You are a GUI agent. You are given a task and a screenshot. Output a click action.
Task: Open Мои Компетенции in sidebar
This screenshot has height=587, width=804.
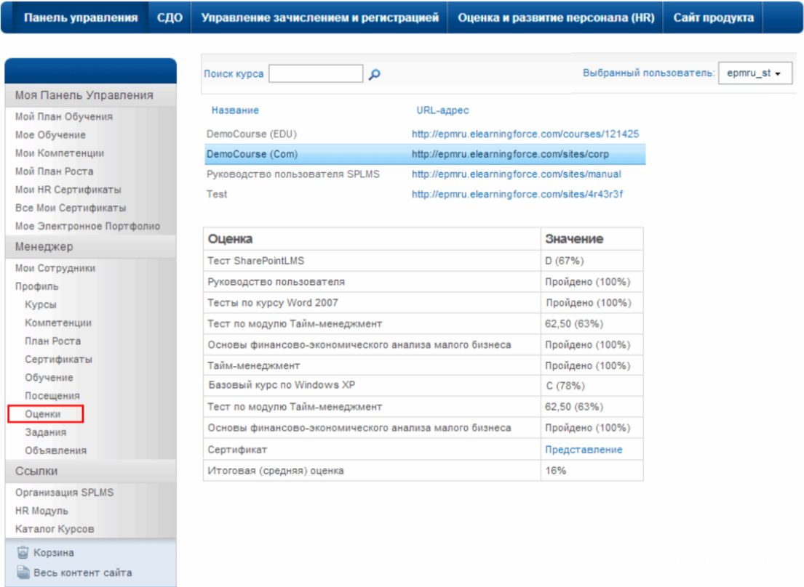click(60, 153)
